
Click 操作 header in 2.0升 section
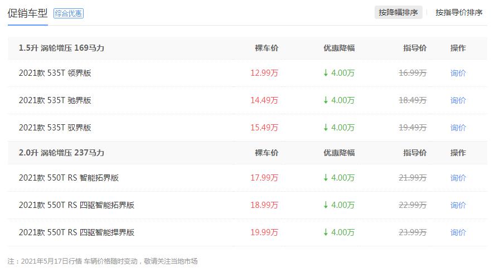point(458,153)
